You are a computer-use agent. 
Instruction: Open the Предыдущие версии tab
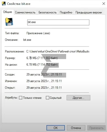click(x=89, y=12)
